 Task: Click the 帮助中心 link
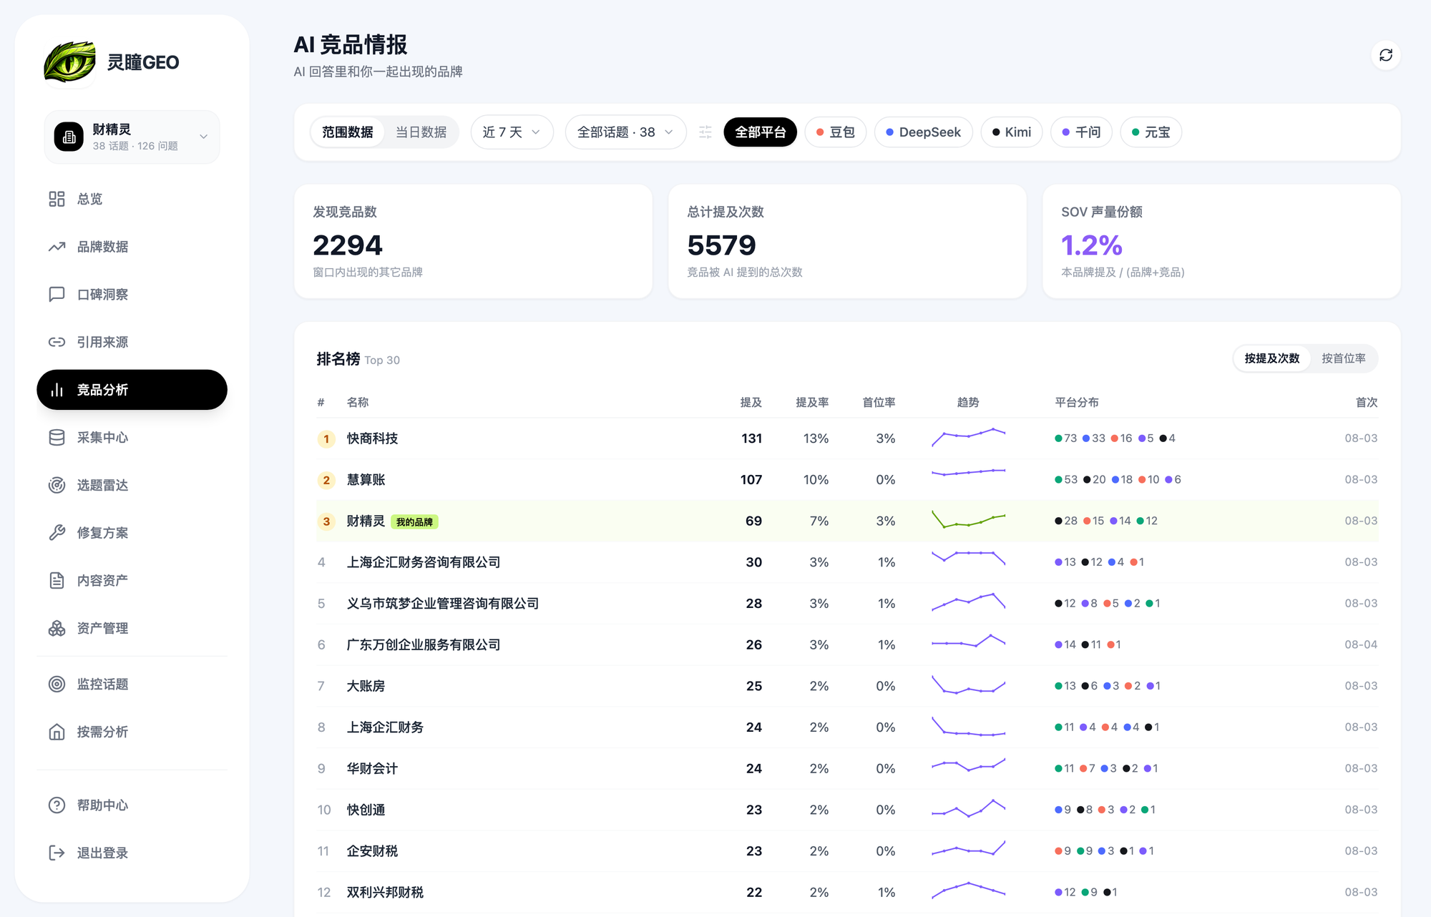(x=132, y=805)
